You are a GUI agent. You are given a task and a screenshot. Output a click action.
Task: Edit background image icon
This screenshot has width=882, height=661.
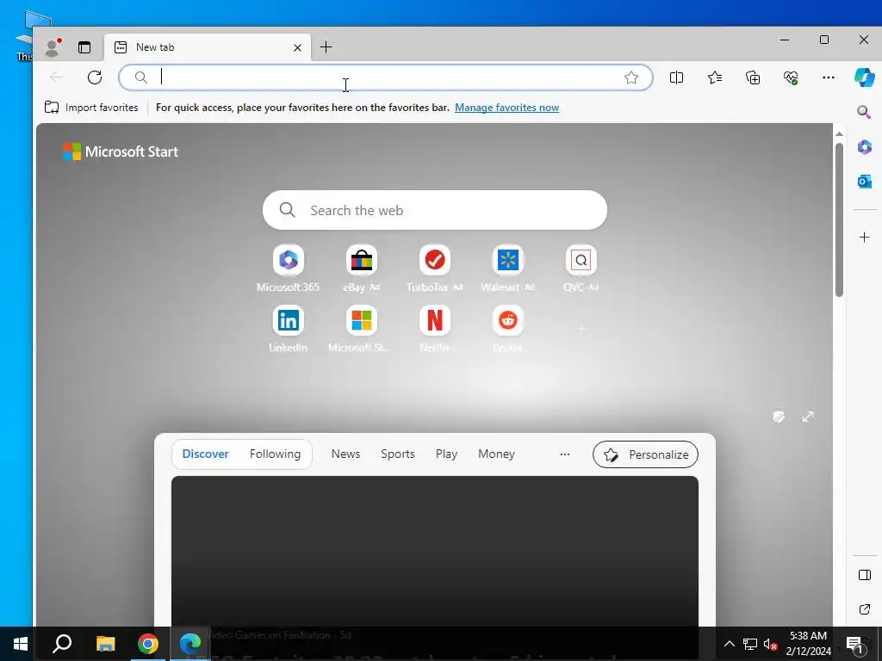click(x=779, y=417)
